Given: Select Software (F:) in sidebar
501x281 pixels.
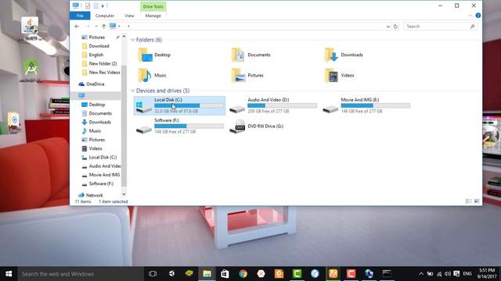Looking at the screenshot, I should (101, 184).
